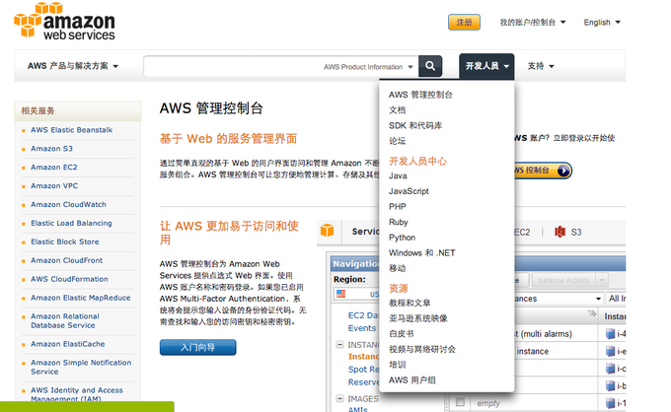Click the 注册 sign-up button
The width and height of the screenshot is (671, 412).
point(464,23)
